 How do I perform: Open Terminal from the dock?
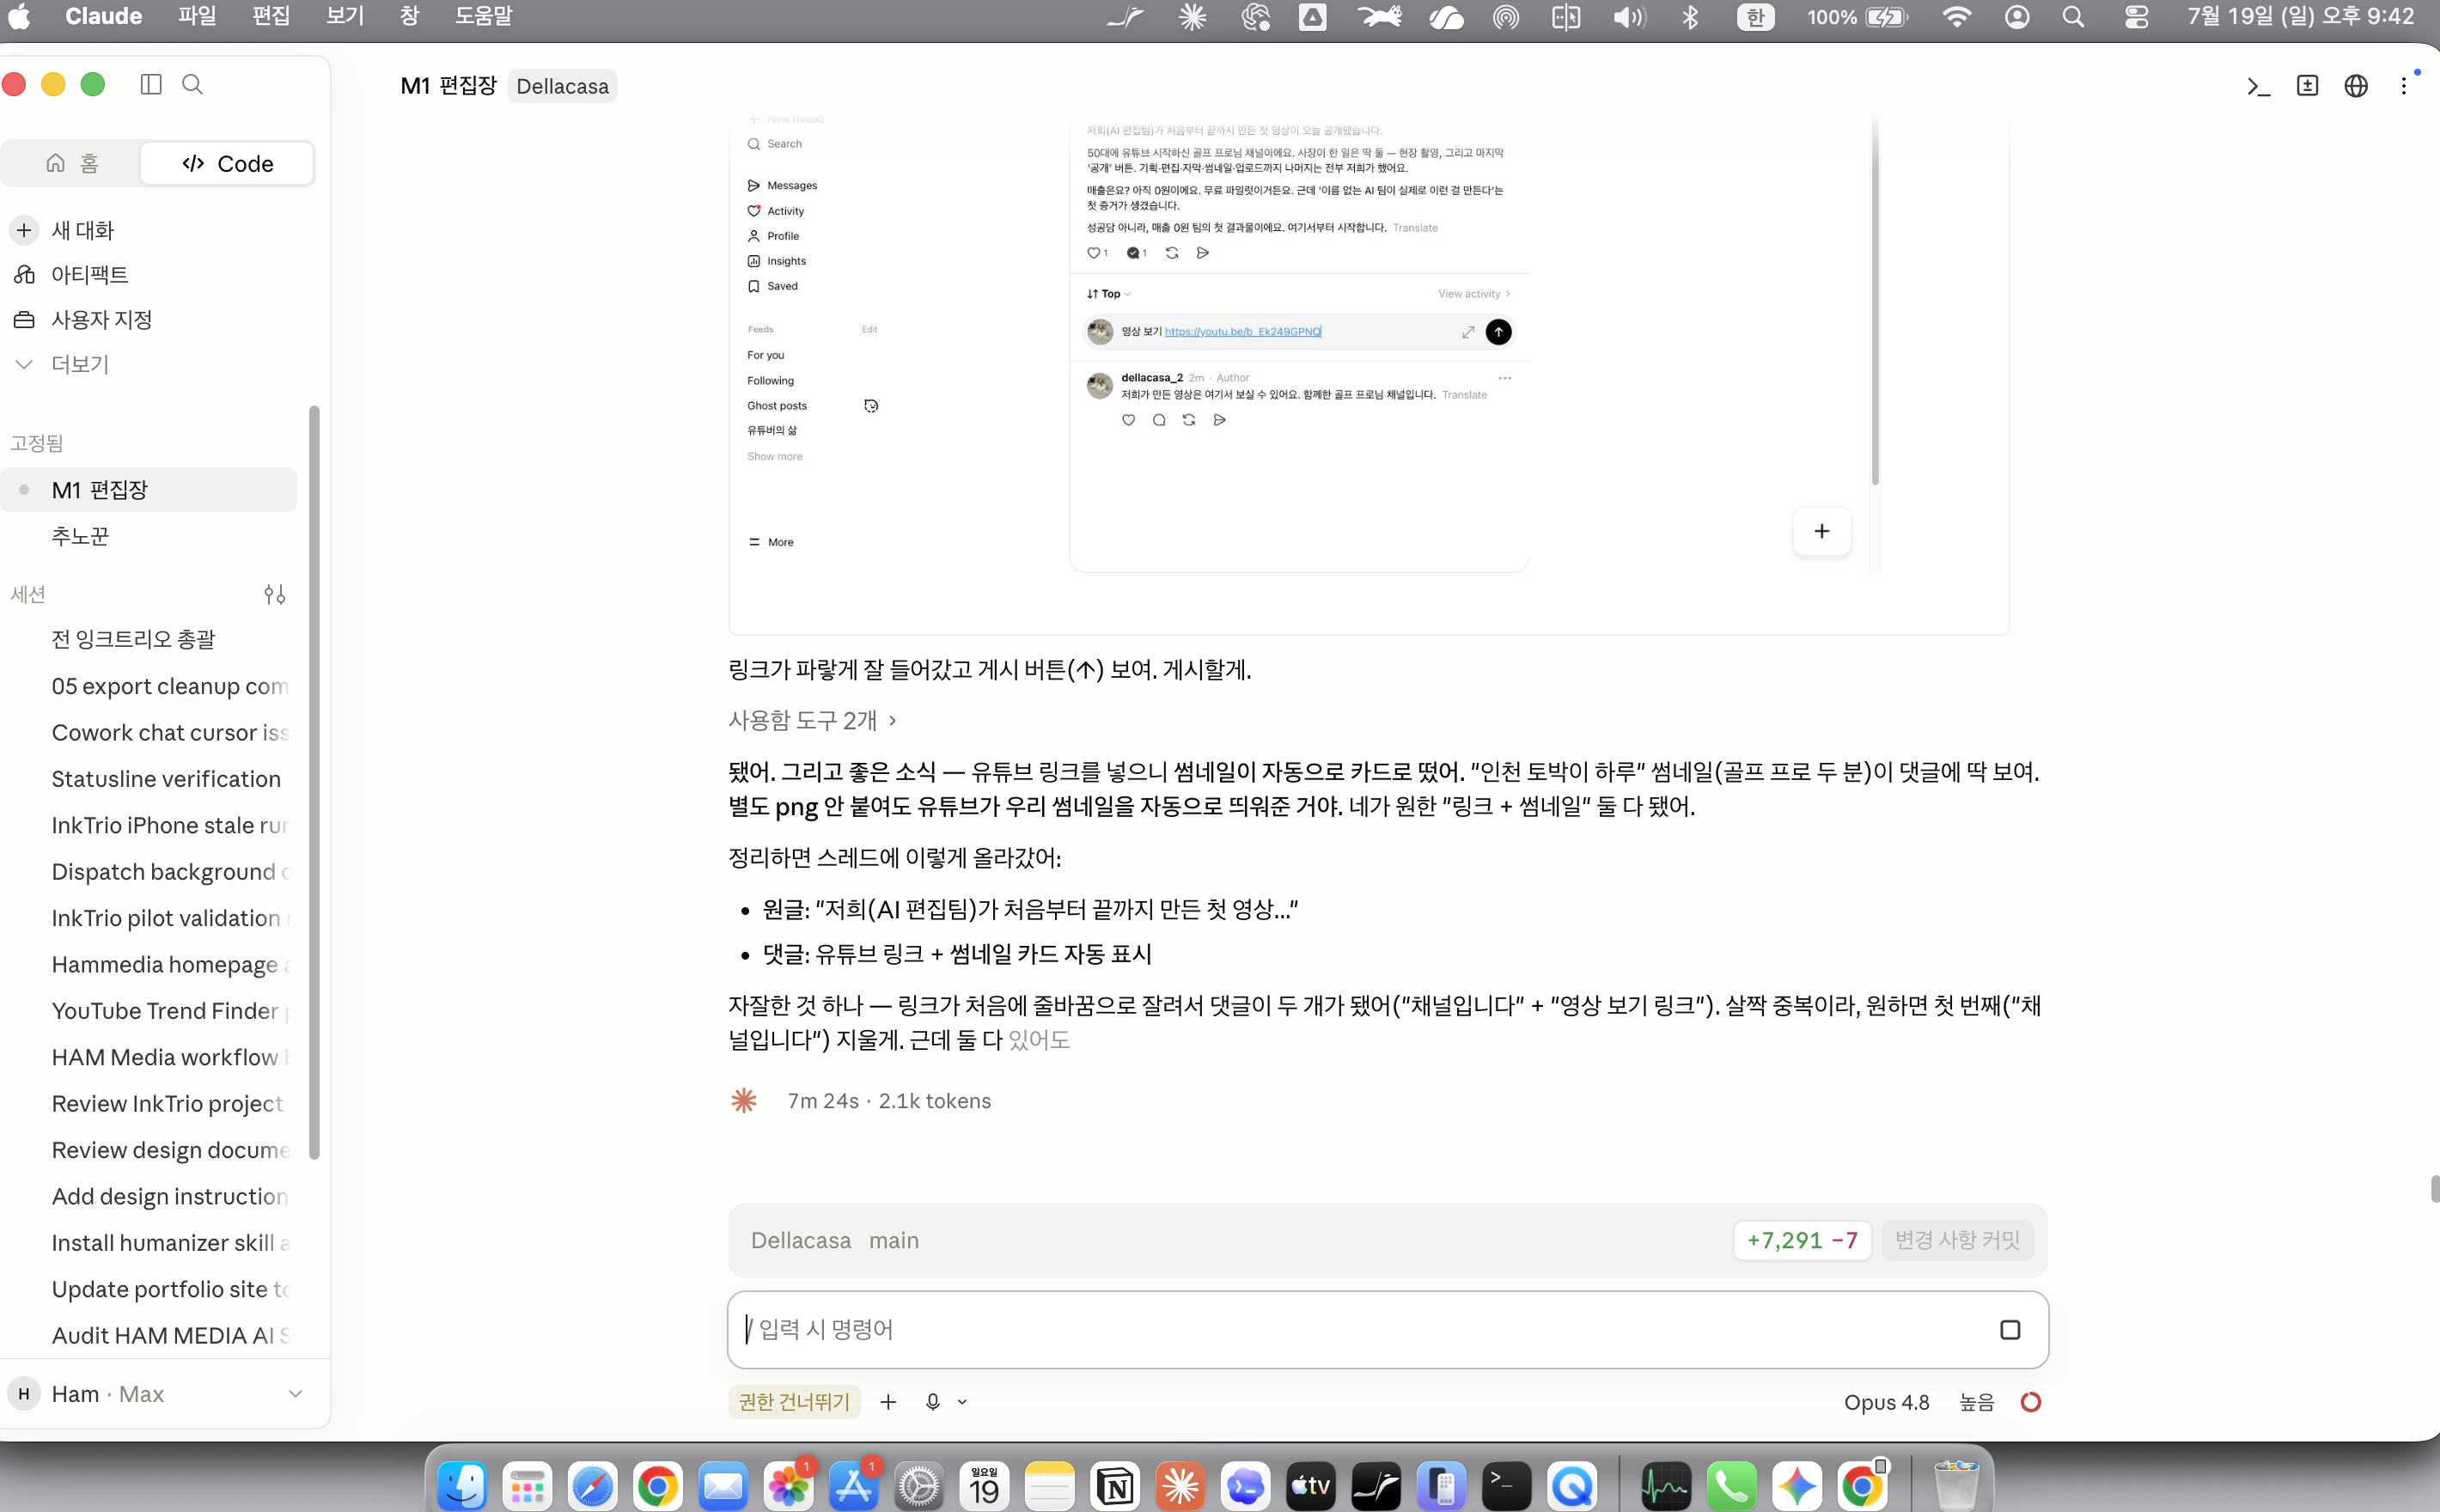(x=1506, y=1485)
